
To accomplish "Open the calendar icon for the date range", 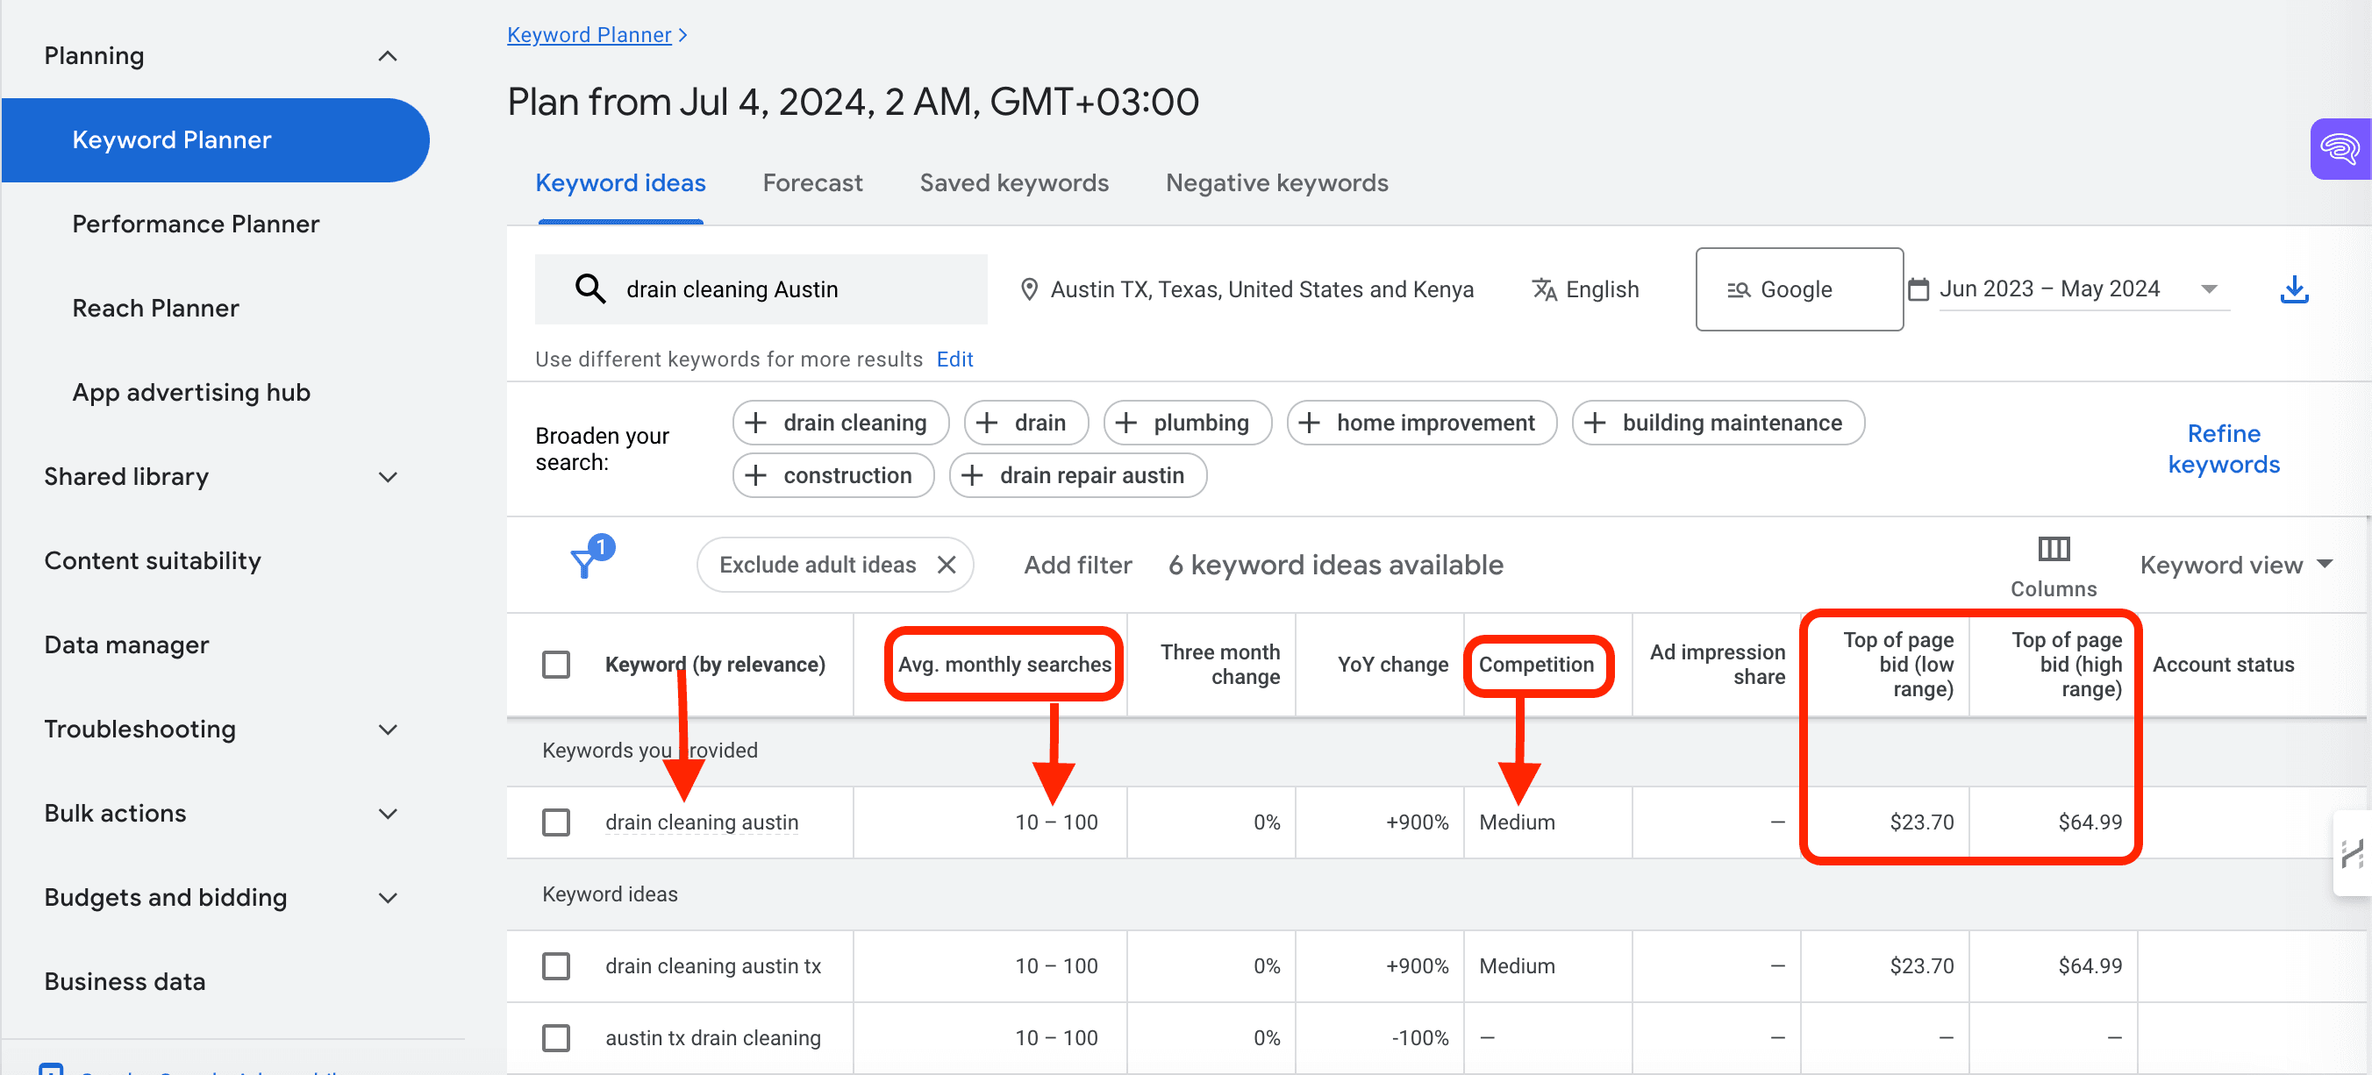I will 1918,288.
